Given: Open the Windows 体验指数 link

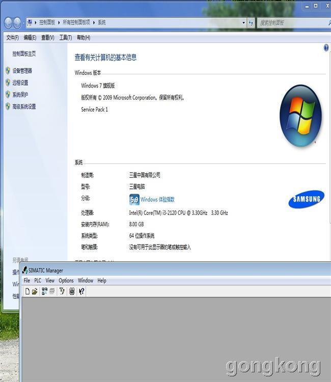Looking at the screenshot, I should click(x=157, y=200).
